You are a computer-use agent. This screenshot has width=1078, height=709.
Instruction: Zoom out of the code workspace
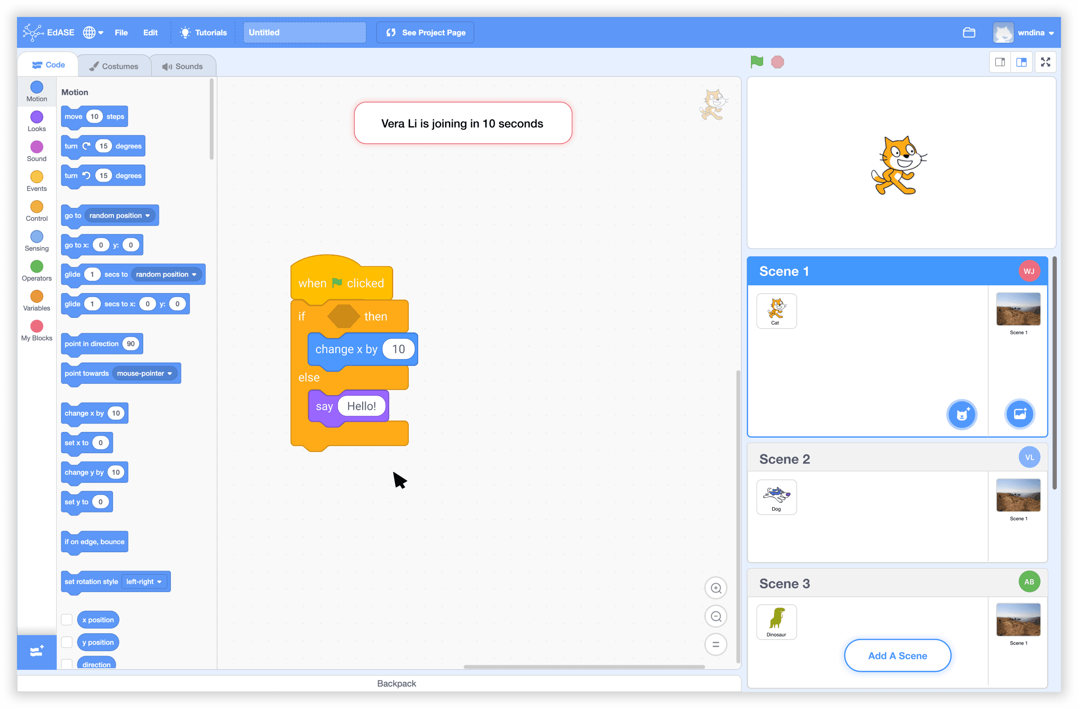tap(716, 616)
